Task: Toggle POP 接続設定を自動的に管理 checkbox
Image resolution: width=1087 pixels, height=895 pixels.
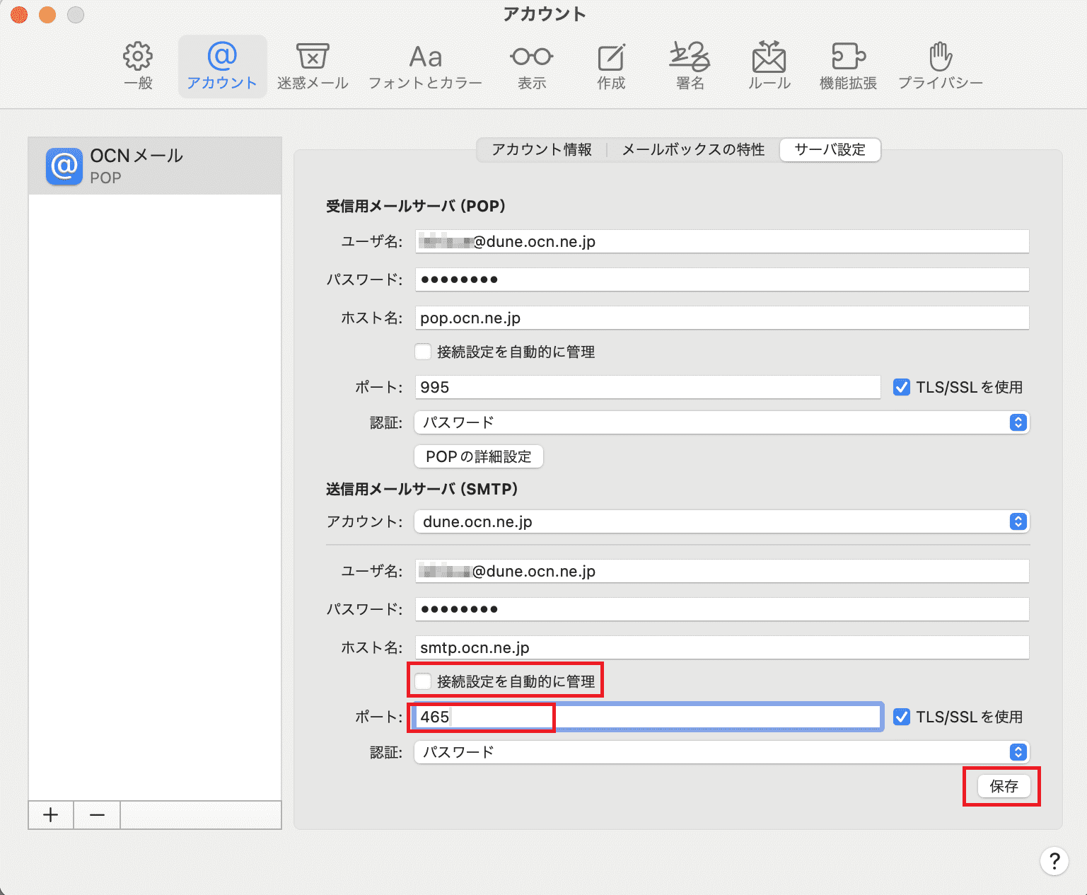Action: tap(423, 352)
